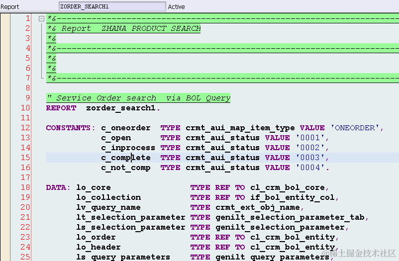Click the Active status text
Viewport: 399px width, 261px height.
176,7
